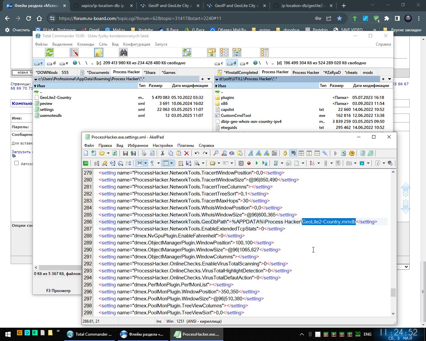Select 'CustomCmdTool' file in right panel
Screen dimensions: 426x341
point(236,116)
